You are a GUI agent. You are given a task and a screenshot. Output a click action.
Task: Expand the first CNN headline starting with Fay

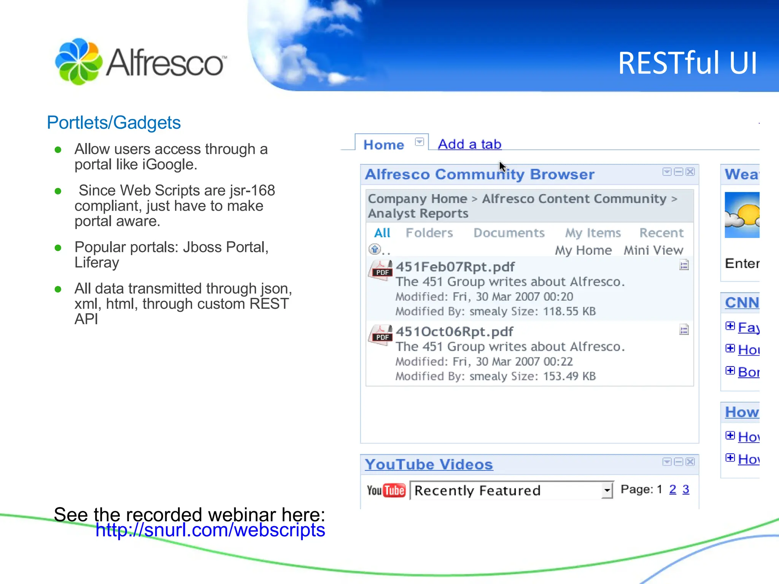point(730,326)
